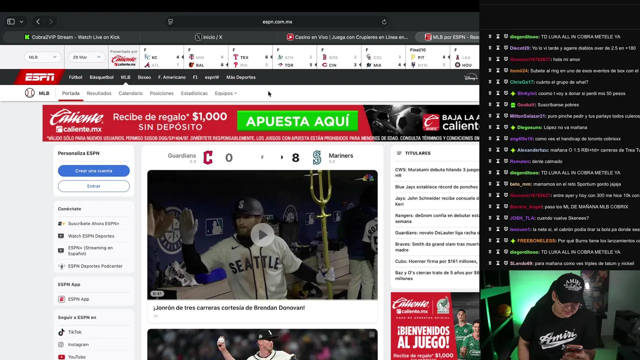This screenshot has height=360, width=640.
Task: Open the Resultados tab
Action: click(99, 93)
